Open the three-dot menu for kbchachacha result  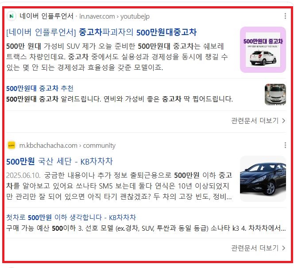pos(285,145)
